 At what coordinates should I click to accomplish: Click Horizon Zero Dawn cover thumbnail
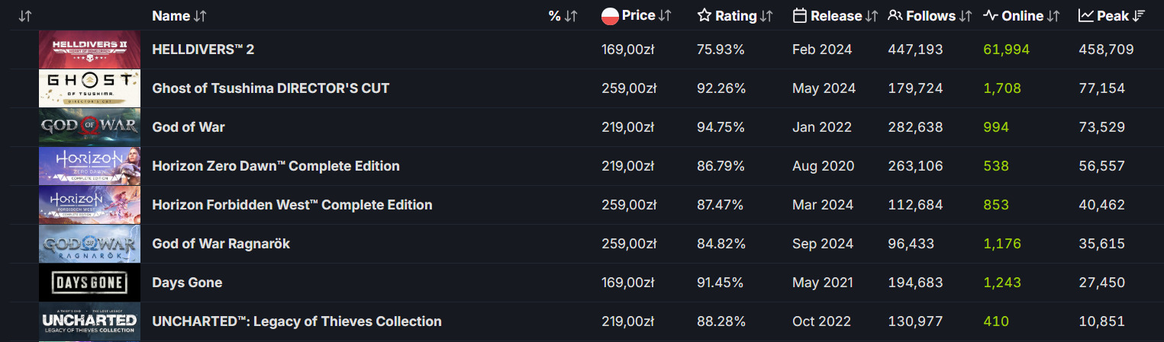point(89,166)
